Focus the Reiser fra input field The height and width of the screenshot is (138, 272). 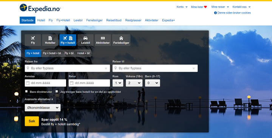[x=67, y=68]
